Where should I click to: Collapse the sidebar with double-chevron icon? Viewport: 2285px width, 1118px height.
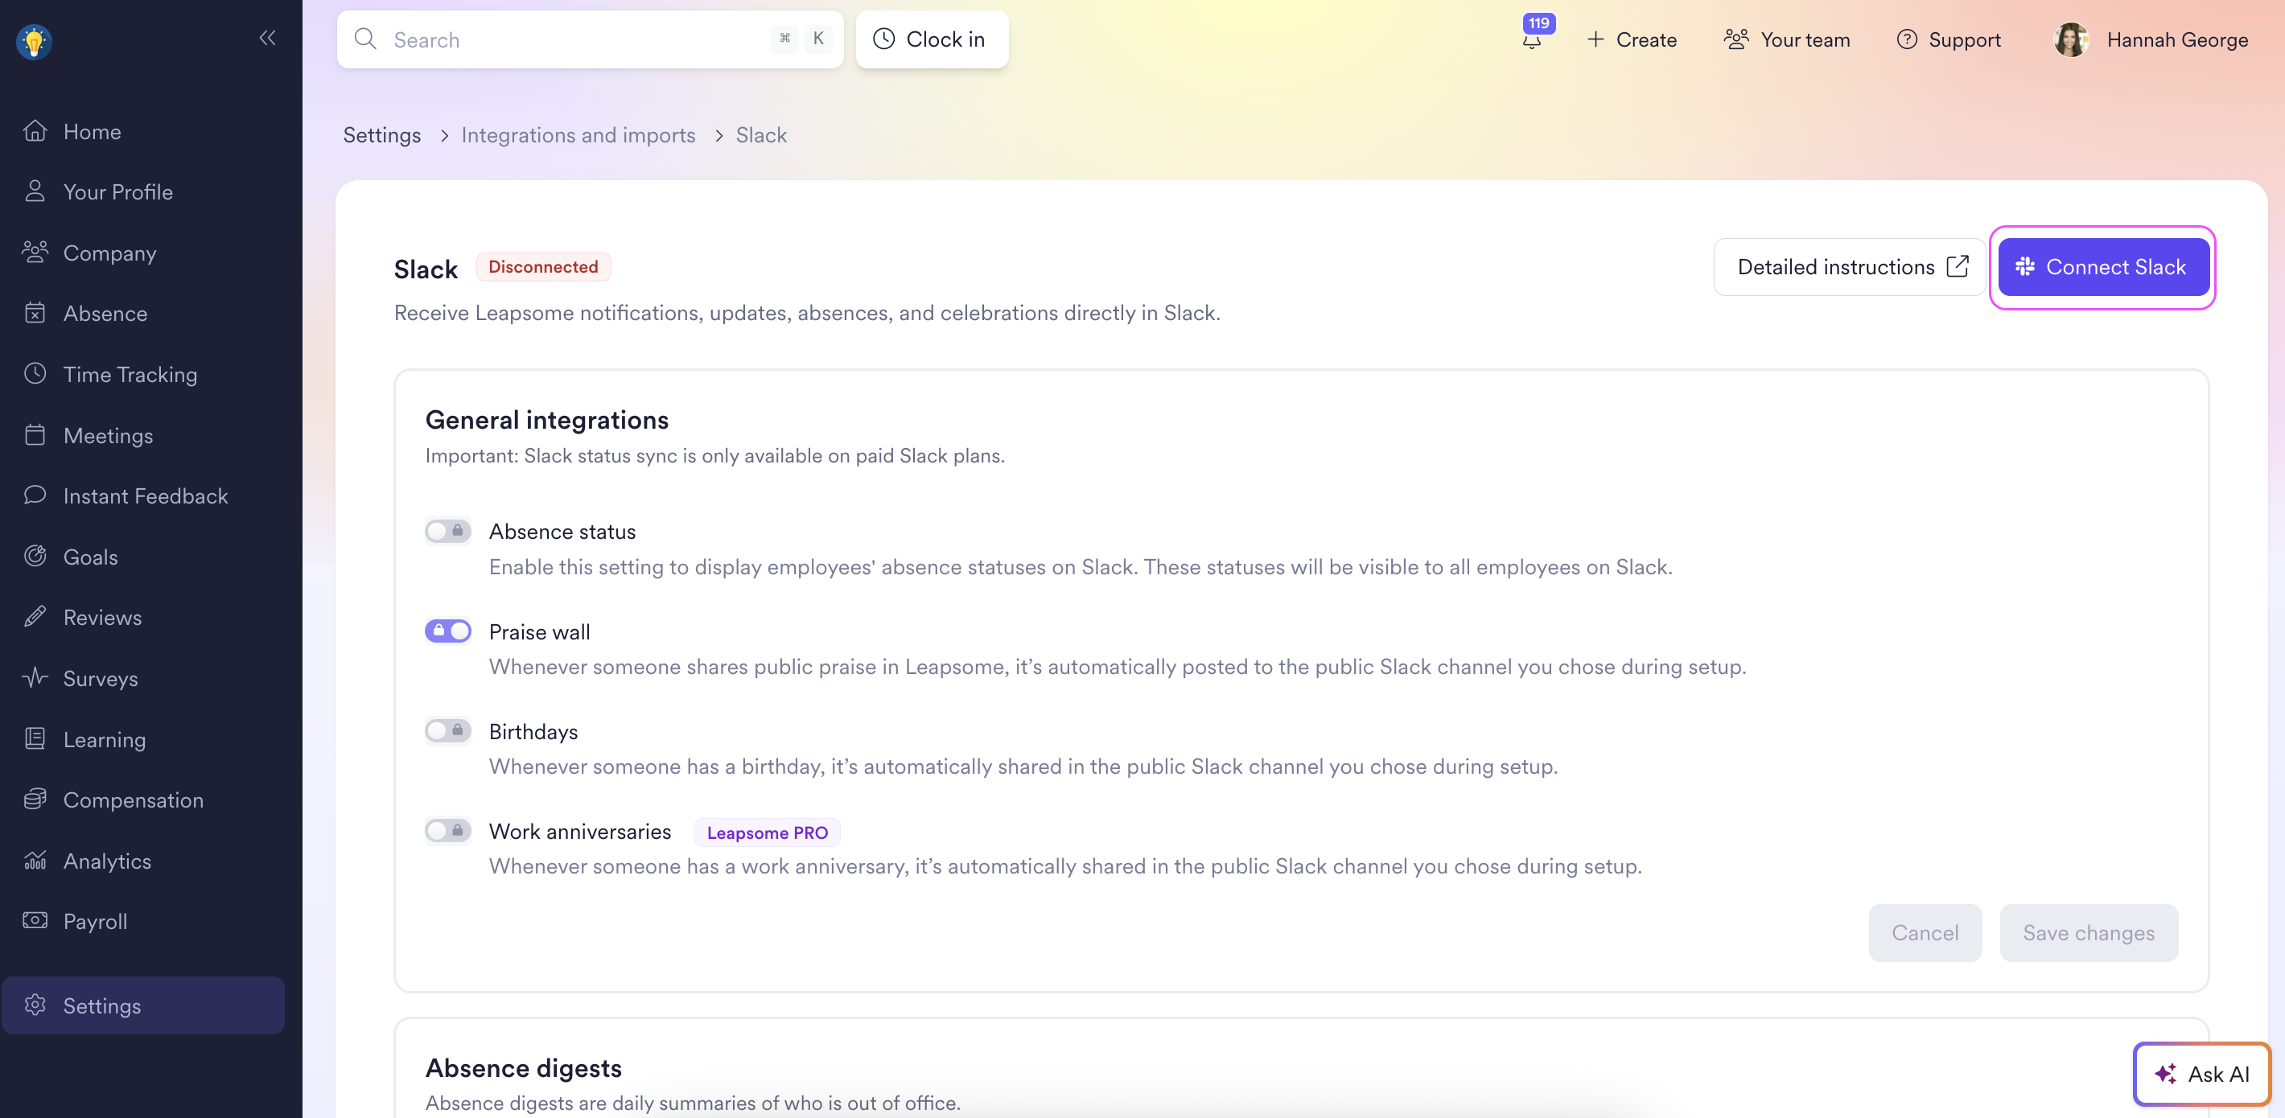point(267,37)
